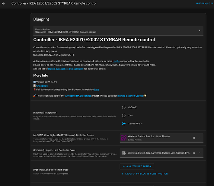Select the deCONZ integration radio button
Screen dimensions: 214x186
tap(124, 108)
